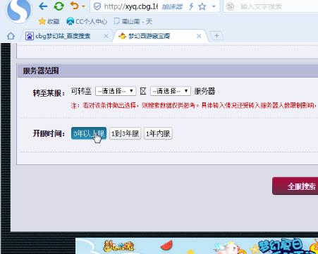Screen dimensions: 318x254
Task: Open the dropdown next to undo arrow
Action: [x=83, y=6]
